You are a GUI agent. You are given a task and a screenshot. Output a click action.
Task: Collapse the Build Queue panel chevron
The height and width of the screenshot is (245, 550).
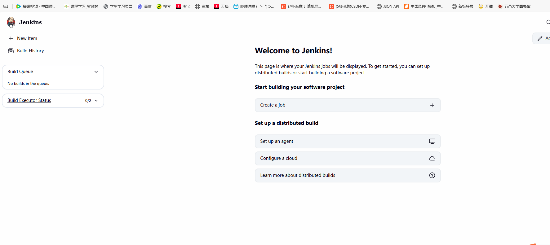(96, 72)
